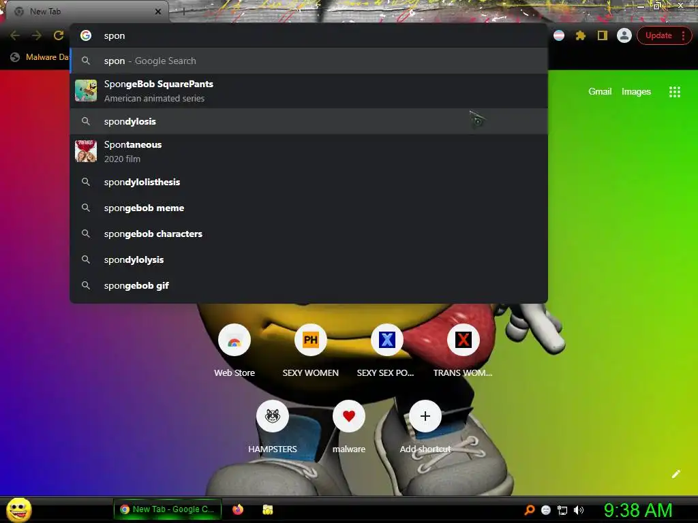698x523 pixels.
Task: Choose the Spontaneous 2020 film suggestion
Action: click(x=309, y=152)
